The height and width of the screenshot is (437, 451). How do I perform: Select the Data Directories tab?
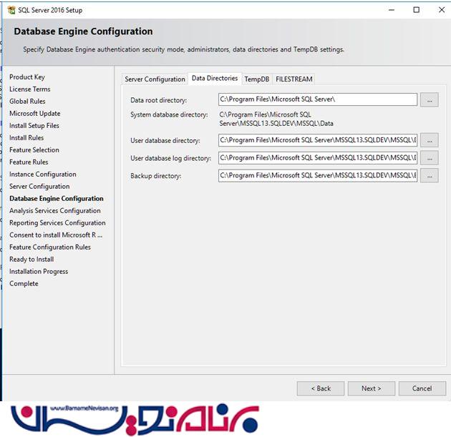click(x=214, y=78)
